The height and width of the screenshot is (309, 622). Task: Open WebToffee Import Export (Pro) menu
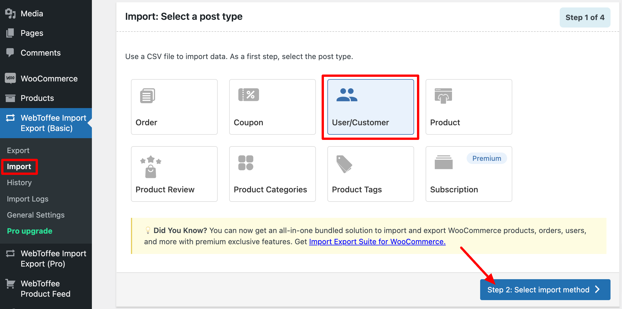pos(46,259)
